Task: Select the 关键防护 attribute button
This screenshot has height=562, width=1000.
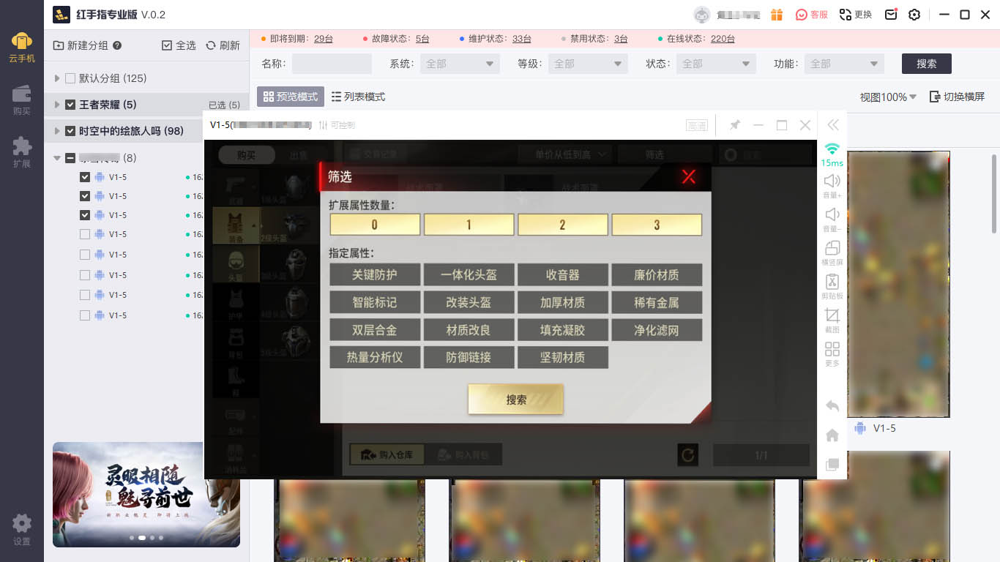Action: (x=375, y=275)
